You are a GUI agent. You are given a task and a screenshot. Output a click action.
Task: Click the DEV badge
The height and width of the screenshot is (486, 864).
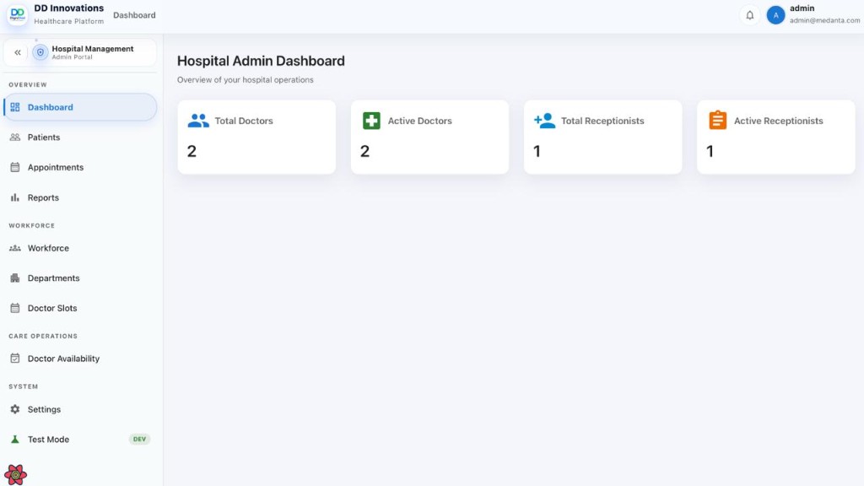point(139,439)
